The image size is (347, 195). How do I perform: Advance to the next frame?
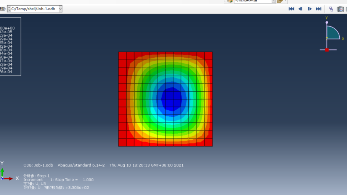pyautogui.click(x=310, y=9)
